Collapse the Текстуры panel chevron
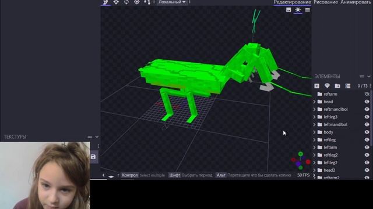Image resolution: width=373 pixels, height=209 pixels. (97, 137)
